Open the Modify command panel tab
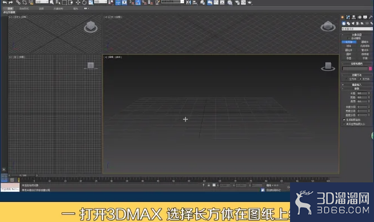Viewport: 374px width, 222px height. click(348, 17)
